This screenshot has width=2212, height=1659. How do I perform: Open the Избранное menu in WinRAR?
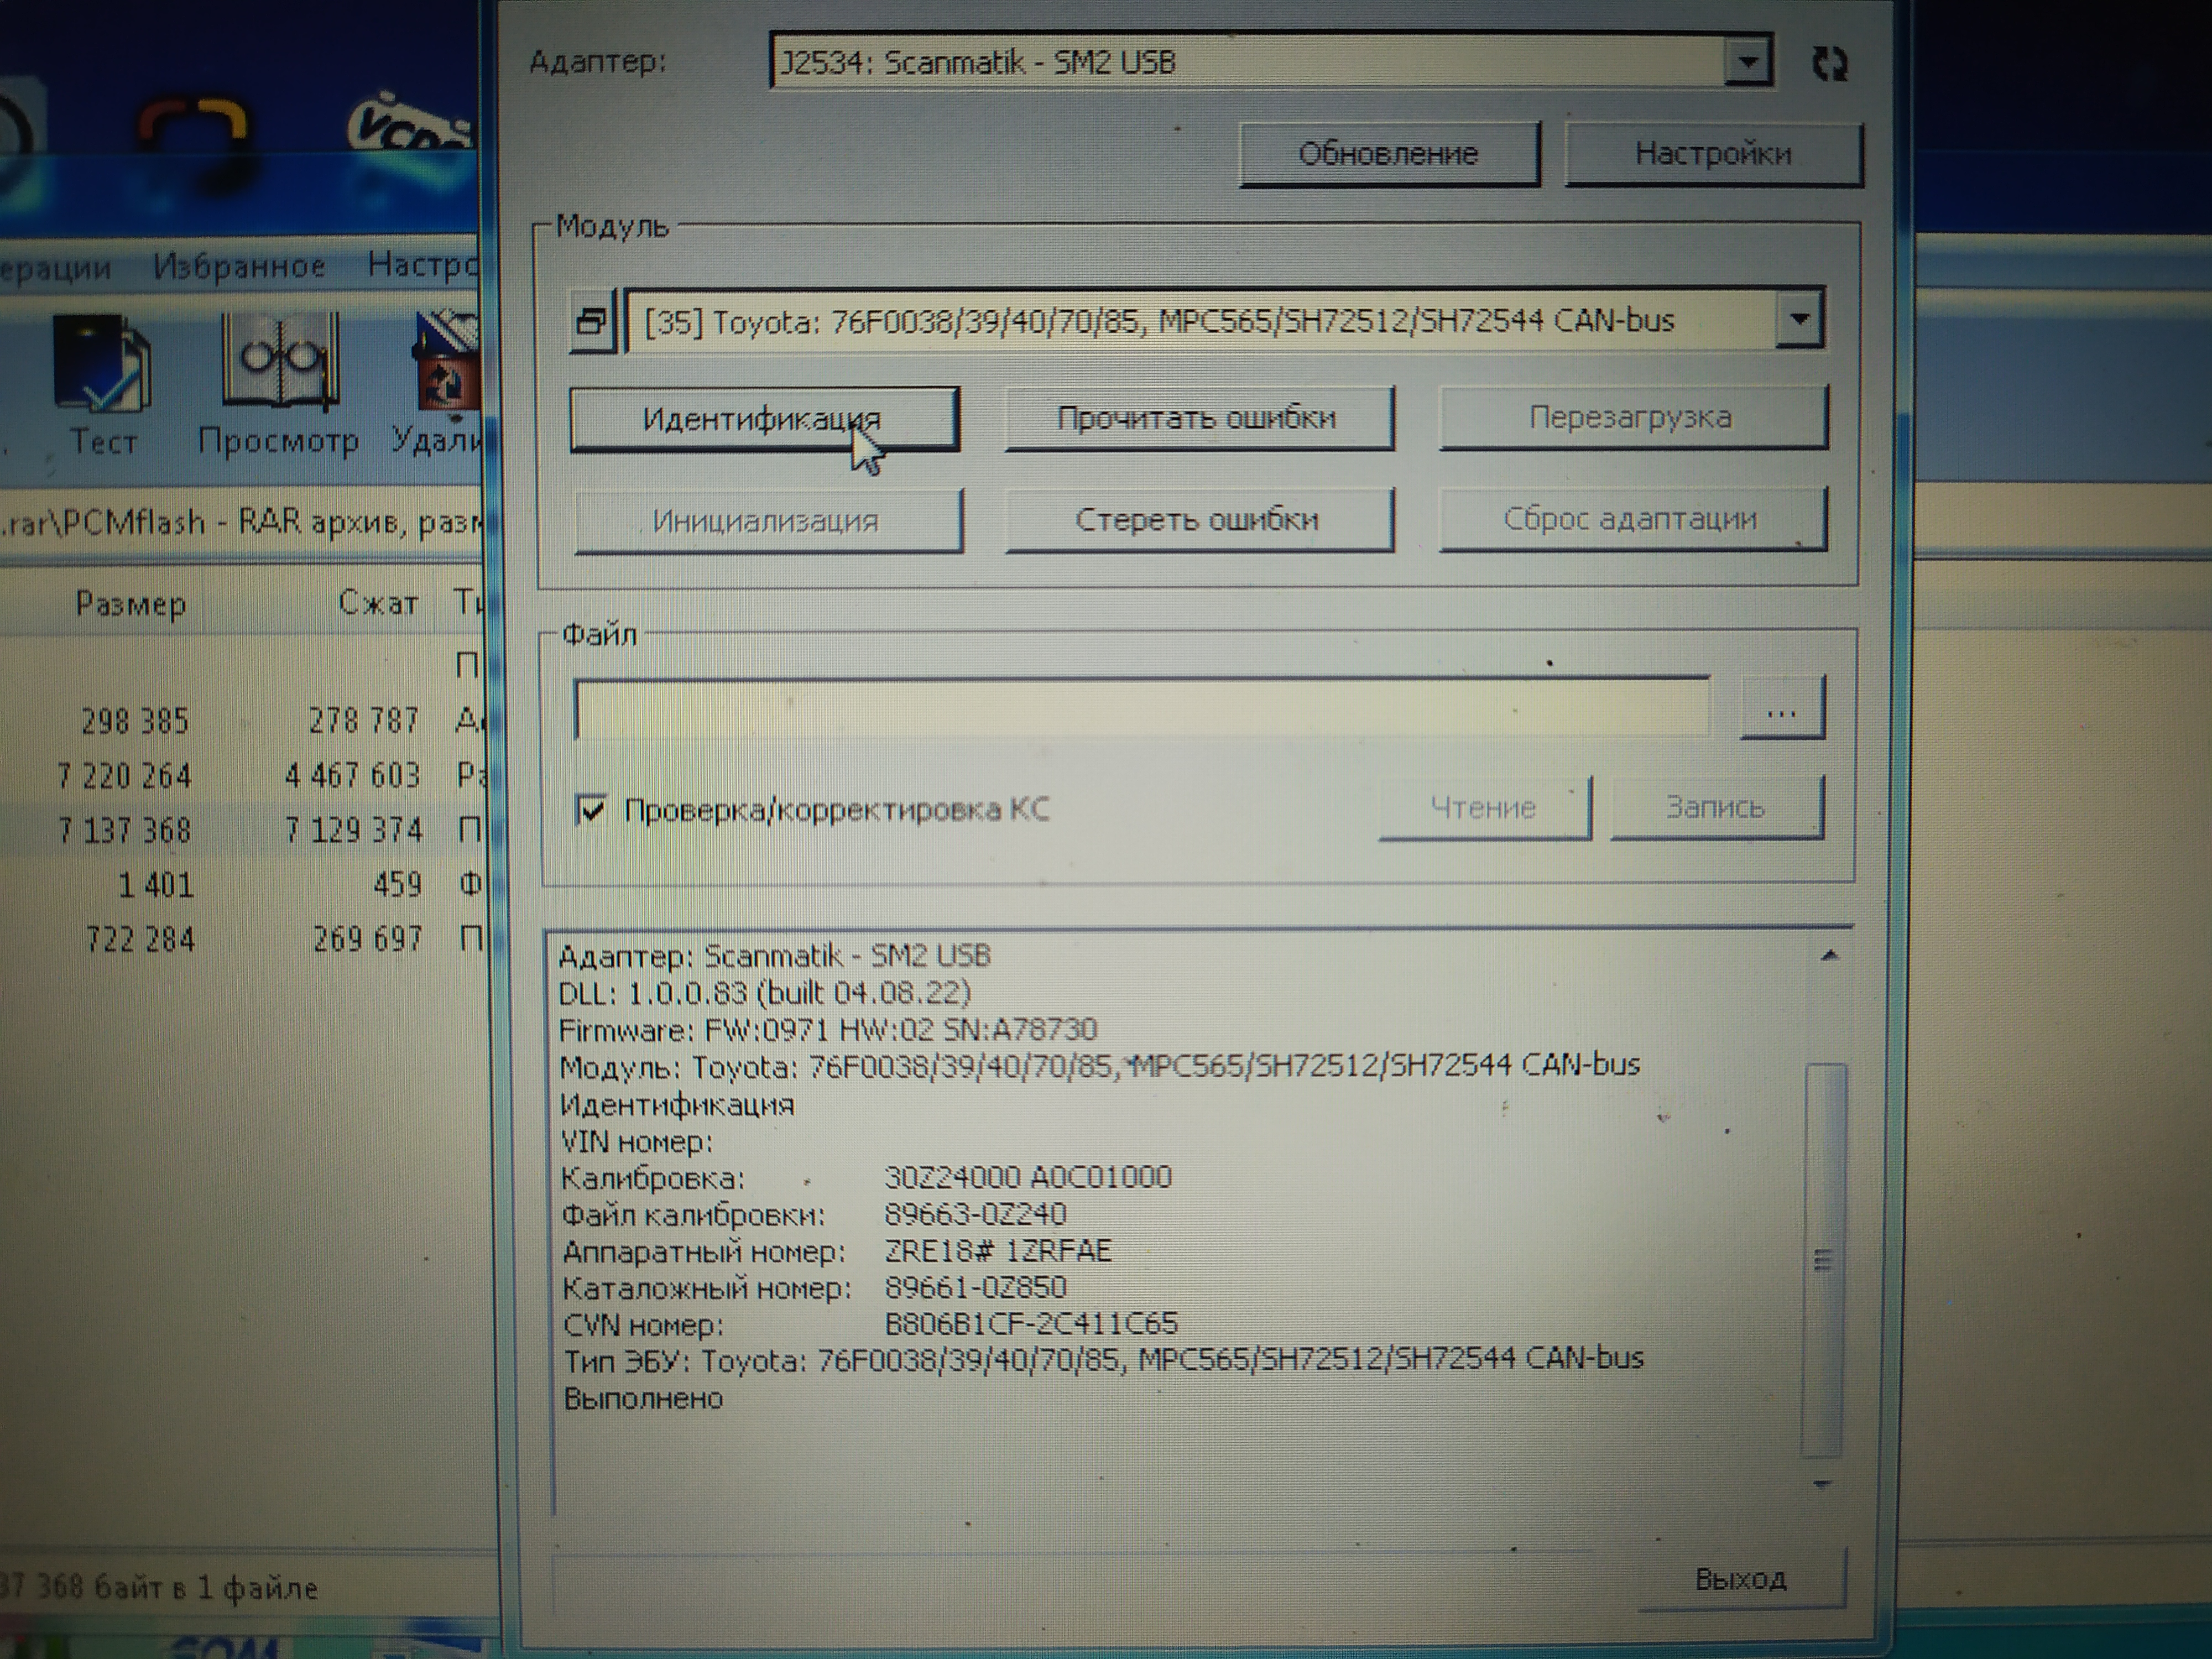pyautogui.click(x=239, y=266)
